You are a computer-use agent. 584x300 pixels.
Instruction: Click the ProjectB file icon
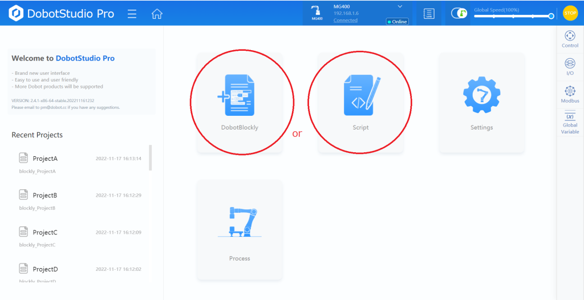point(23,194)
